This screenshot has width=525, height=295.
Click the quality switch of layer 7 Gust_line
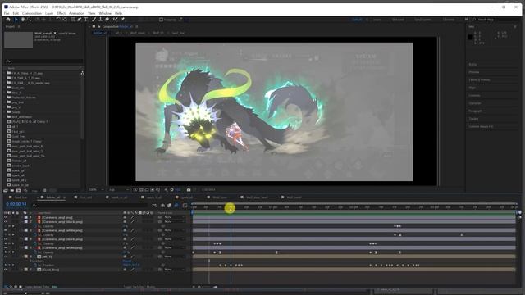[132, 270]
